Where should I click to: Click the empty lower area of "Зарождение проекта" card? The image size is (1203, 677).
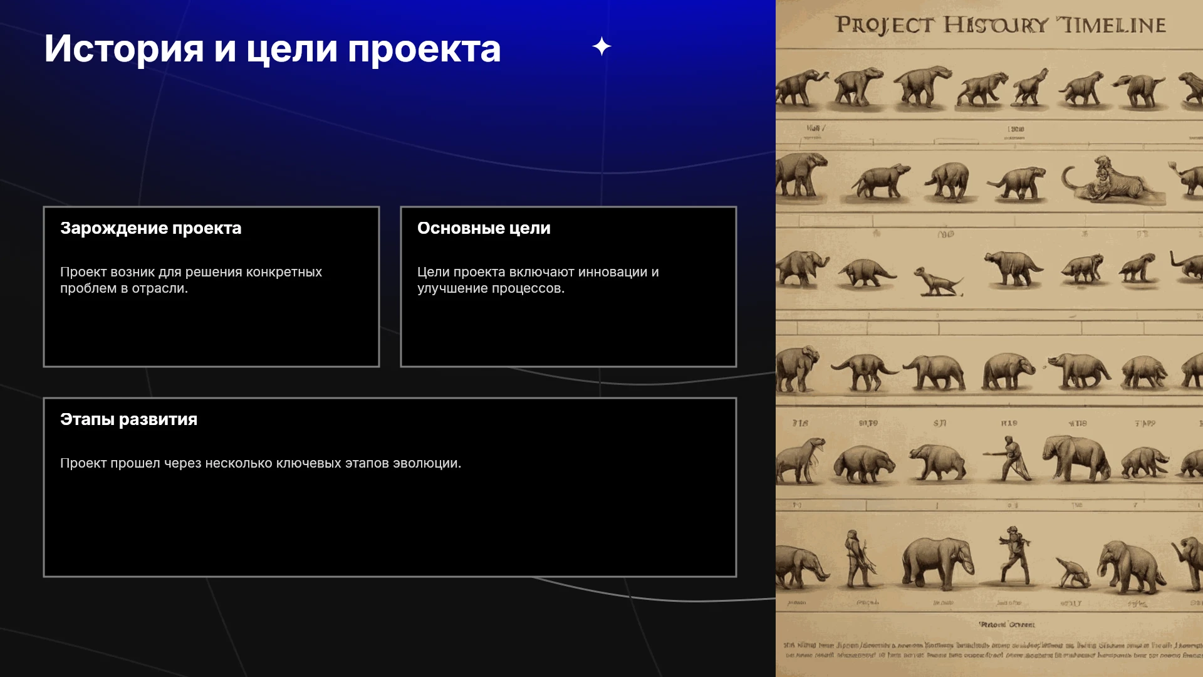211,332
